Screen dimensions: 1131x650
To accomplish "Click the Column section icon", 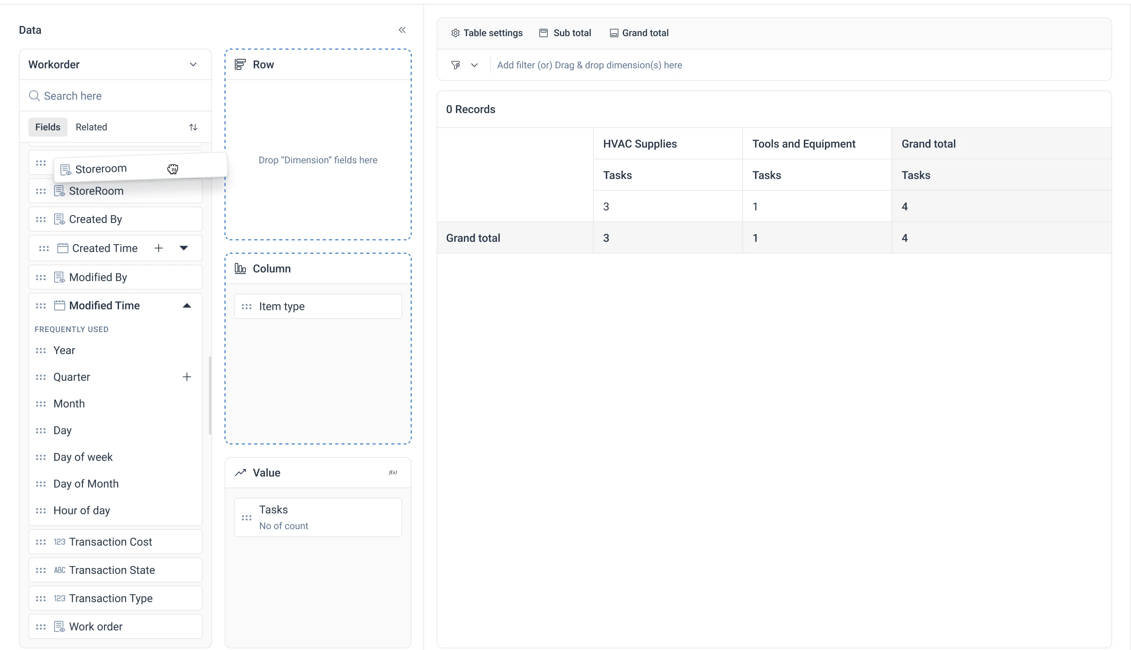I will (240, 268).
